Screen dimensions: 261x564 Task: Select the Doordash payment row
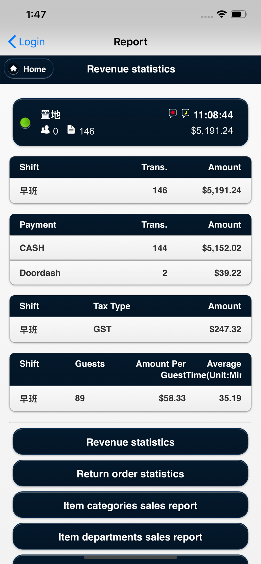click(x=130, y=273)
